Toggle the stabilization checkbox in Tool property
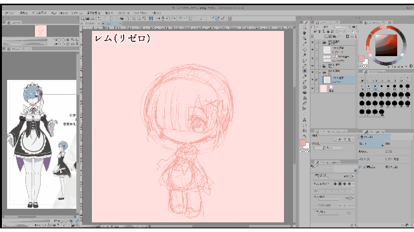The image size is (414, 232). (316, 205)
